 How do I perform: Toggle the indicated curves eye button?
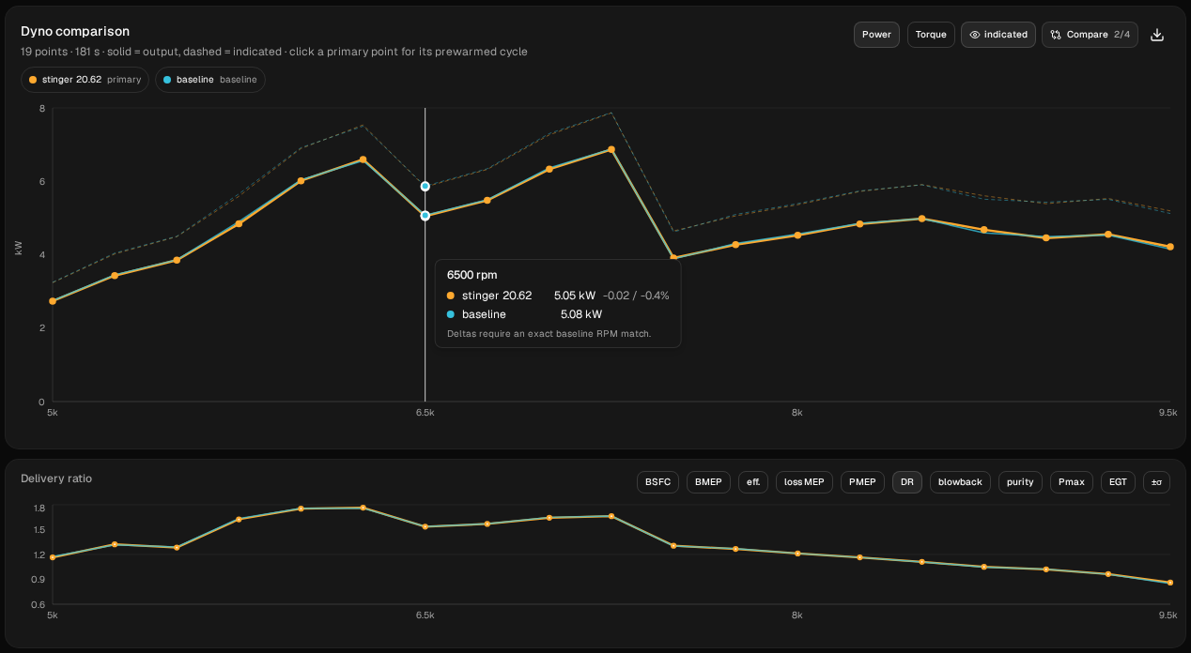click(998, 35)
